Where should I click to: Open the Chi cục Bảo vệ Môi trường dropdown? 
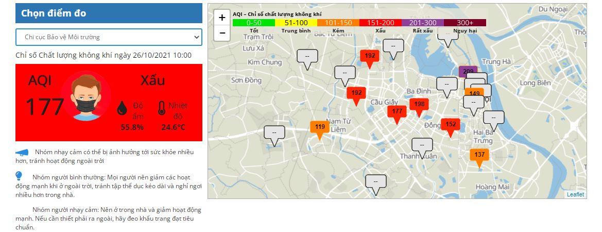coord(109,37)
